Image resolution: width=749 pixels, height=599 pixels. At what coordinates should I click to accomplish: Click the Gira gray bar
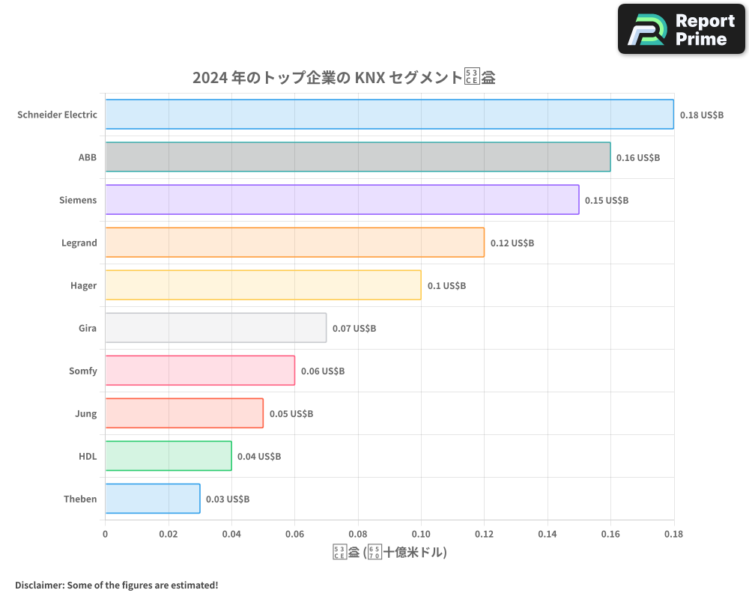pos(216,328)
